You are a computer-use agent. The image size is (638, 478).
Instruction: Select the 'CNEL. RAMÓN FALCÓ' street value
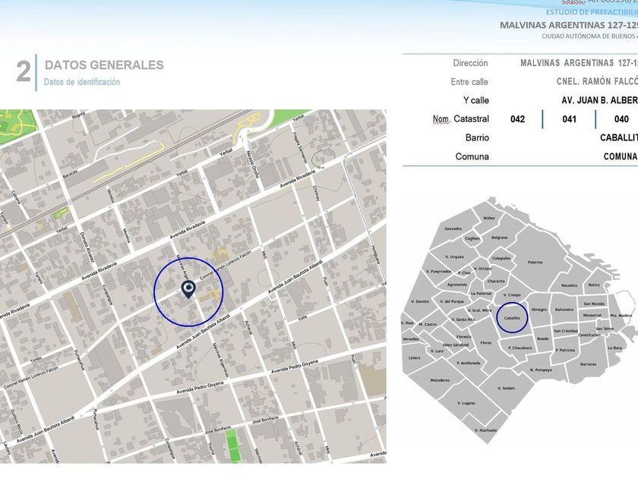coord(597,82)
